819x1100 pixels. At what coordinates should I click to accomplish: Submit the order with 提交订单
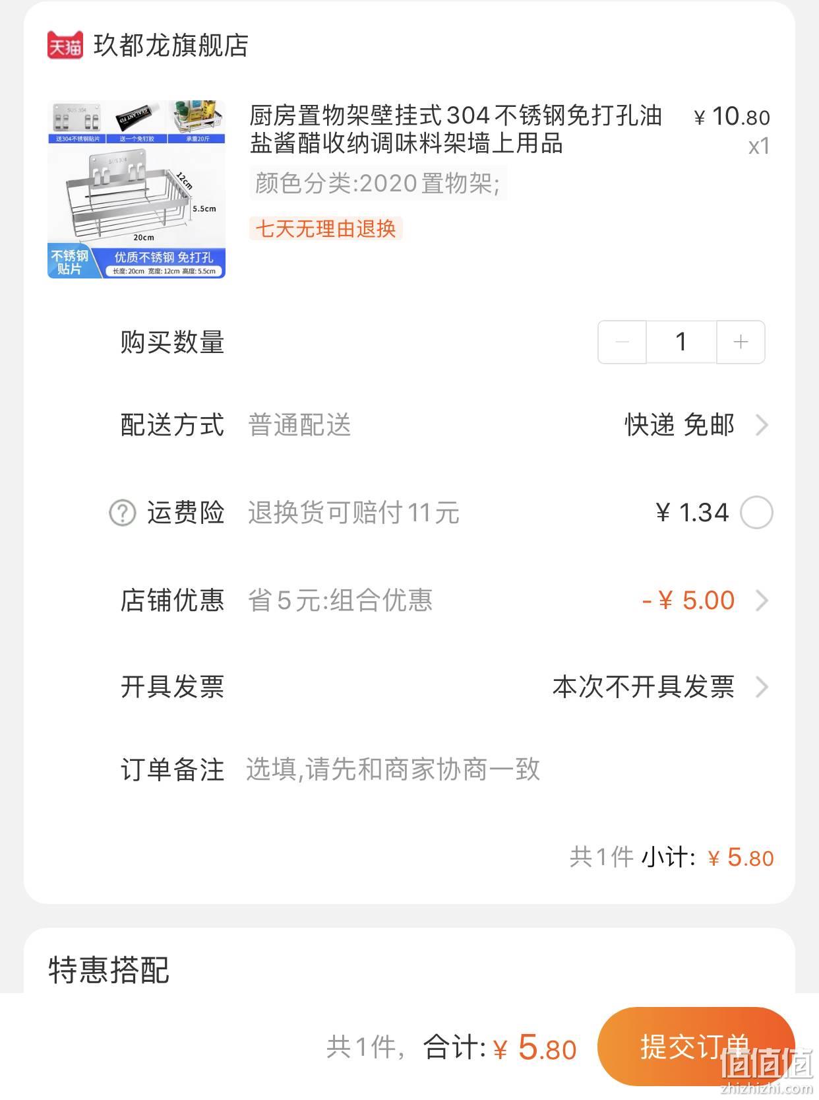click(696, 1047)
